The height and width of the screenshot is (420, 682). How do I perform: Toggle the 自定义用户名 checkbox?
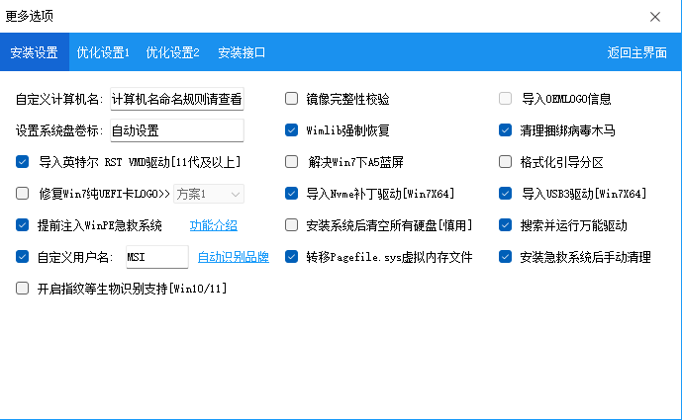coord(22,257)
